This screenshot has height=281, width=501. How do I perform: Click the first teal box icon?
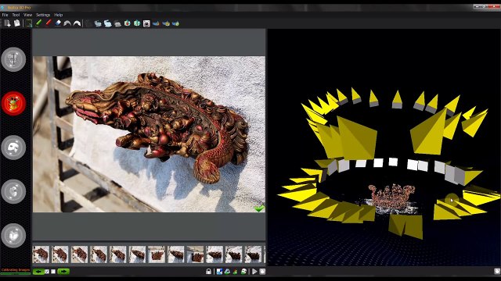127,23
